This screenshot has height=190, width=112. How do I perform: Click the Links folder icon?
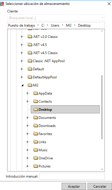coord(36,142)
